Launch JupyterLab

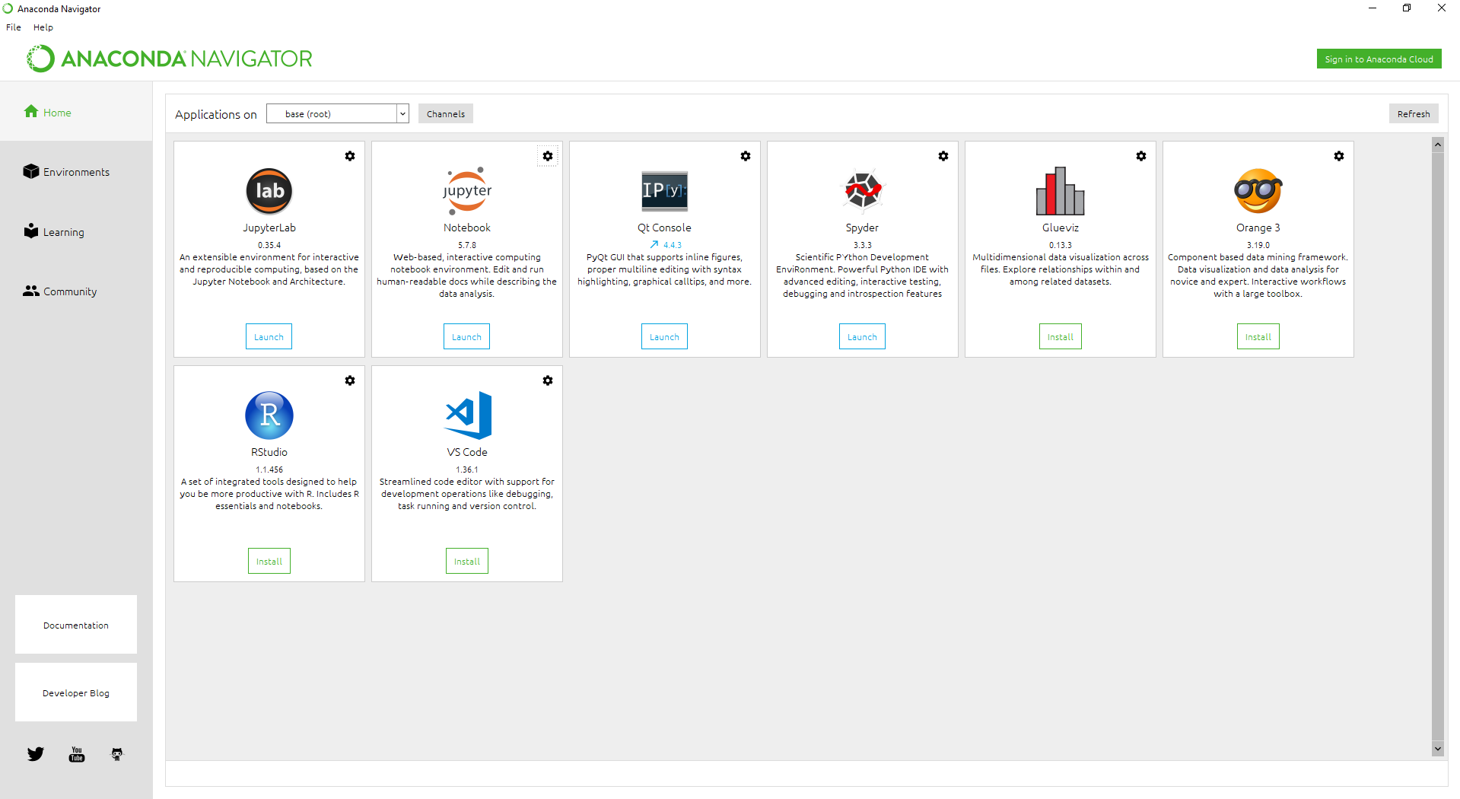click(269, 337)
